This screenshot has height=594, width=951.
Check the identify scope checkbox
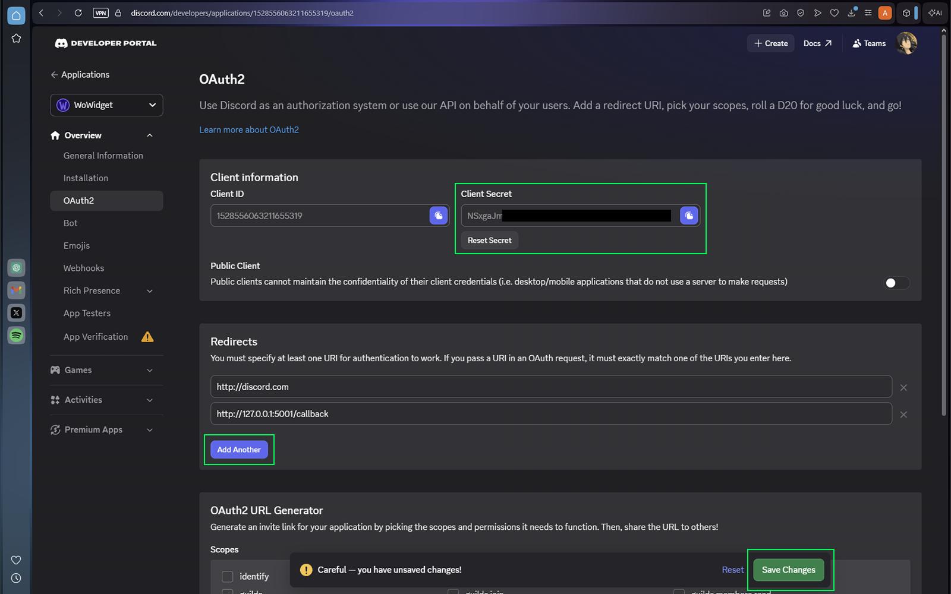click(x=227, y=576)
